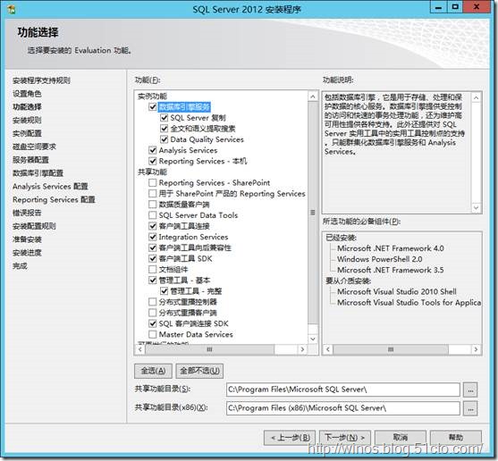Image resolution: width=498 pixels, height=461 pixels.
Task: Go back with 上一步(B) button
Action: pos(290,438)
